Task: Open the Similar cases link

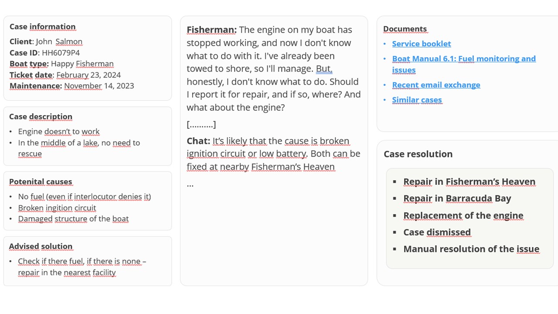Action: pyautogui.click(x=417, y=99)
